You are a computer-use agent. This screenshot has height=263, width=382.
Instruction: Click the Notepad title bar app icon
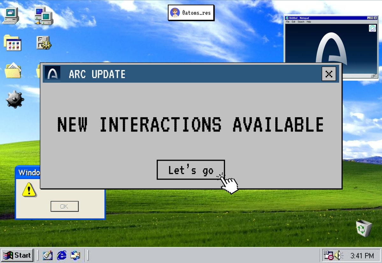[x=287, y=18]
